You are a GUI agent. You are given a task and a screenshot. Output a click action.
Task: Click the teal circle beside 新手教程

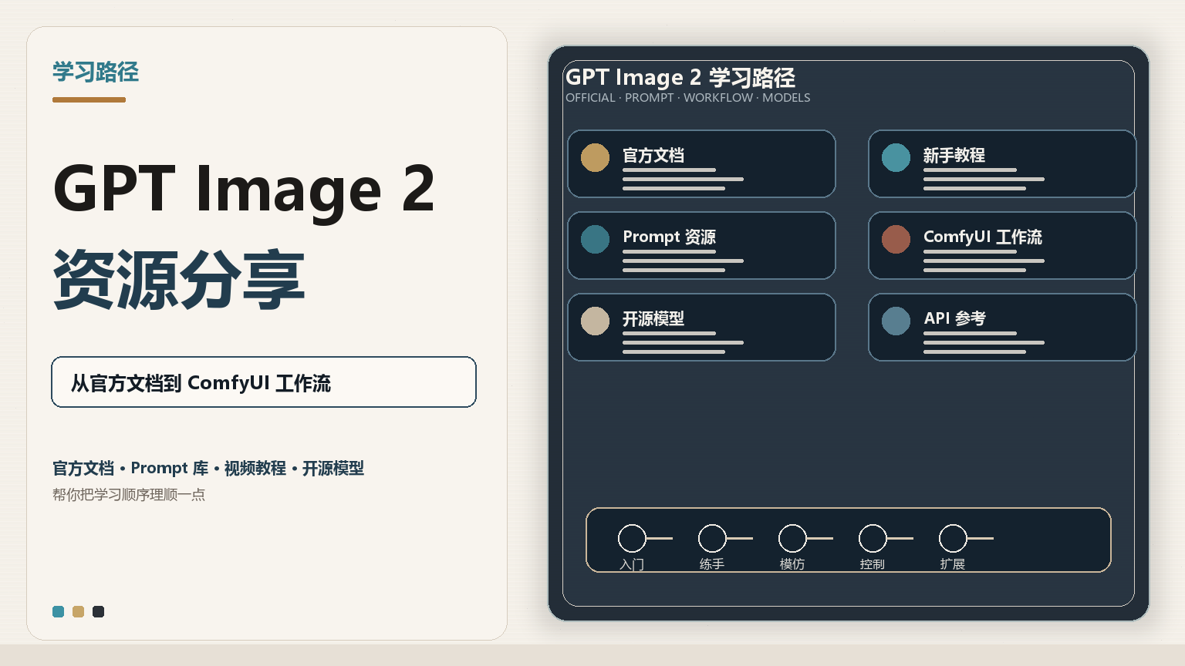point(896,157)
